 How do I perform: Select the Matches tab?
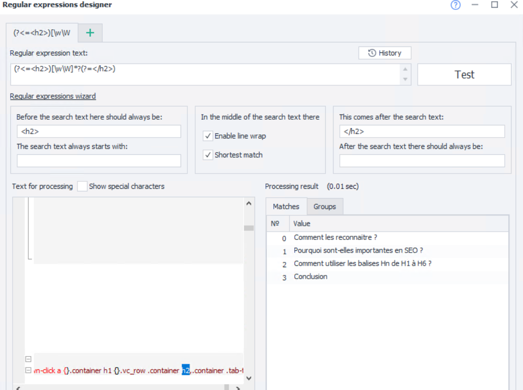(x=286, y=207)
